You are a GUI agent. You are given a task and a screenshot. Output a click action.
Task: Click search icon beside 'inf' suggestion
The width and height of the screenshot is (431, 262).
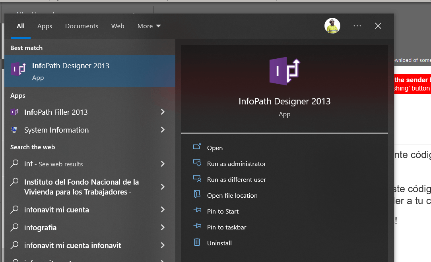point(14,164)
